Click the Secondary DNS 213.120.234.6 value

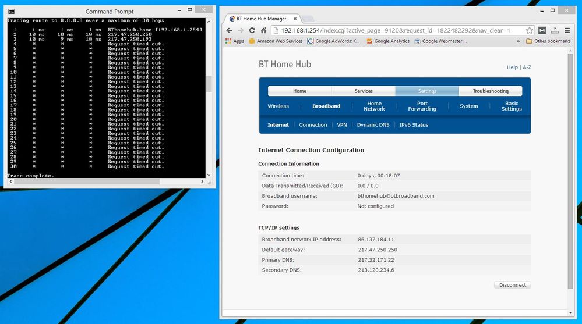[x=376, y=270]
